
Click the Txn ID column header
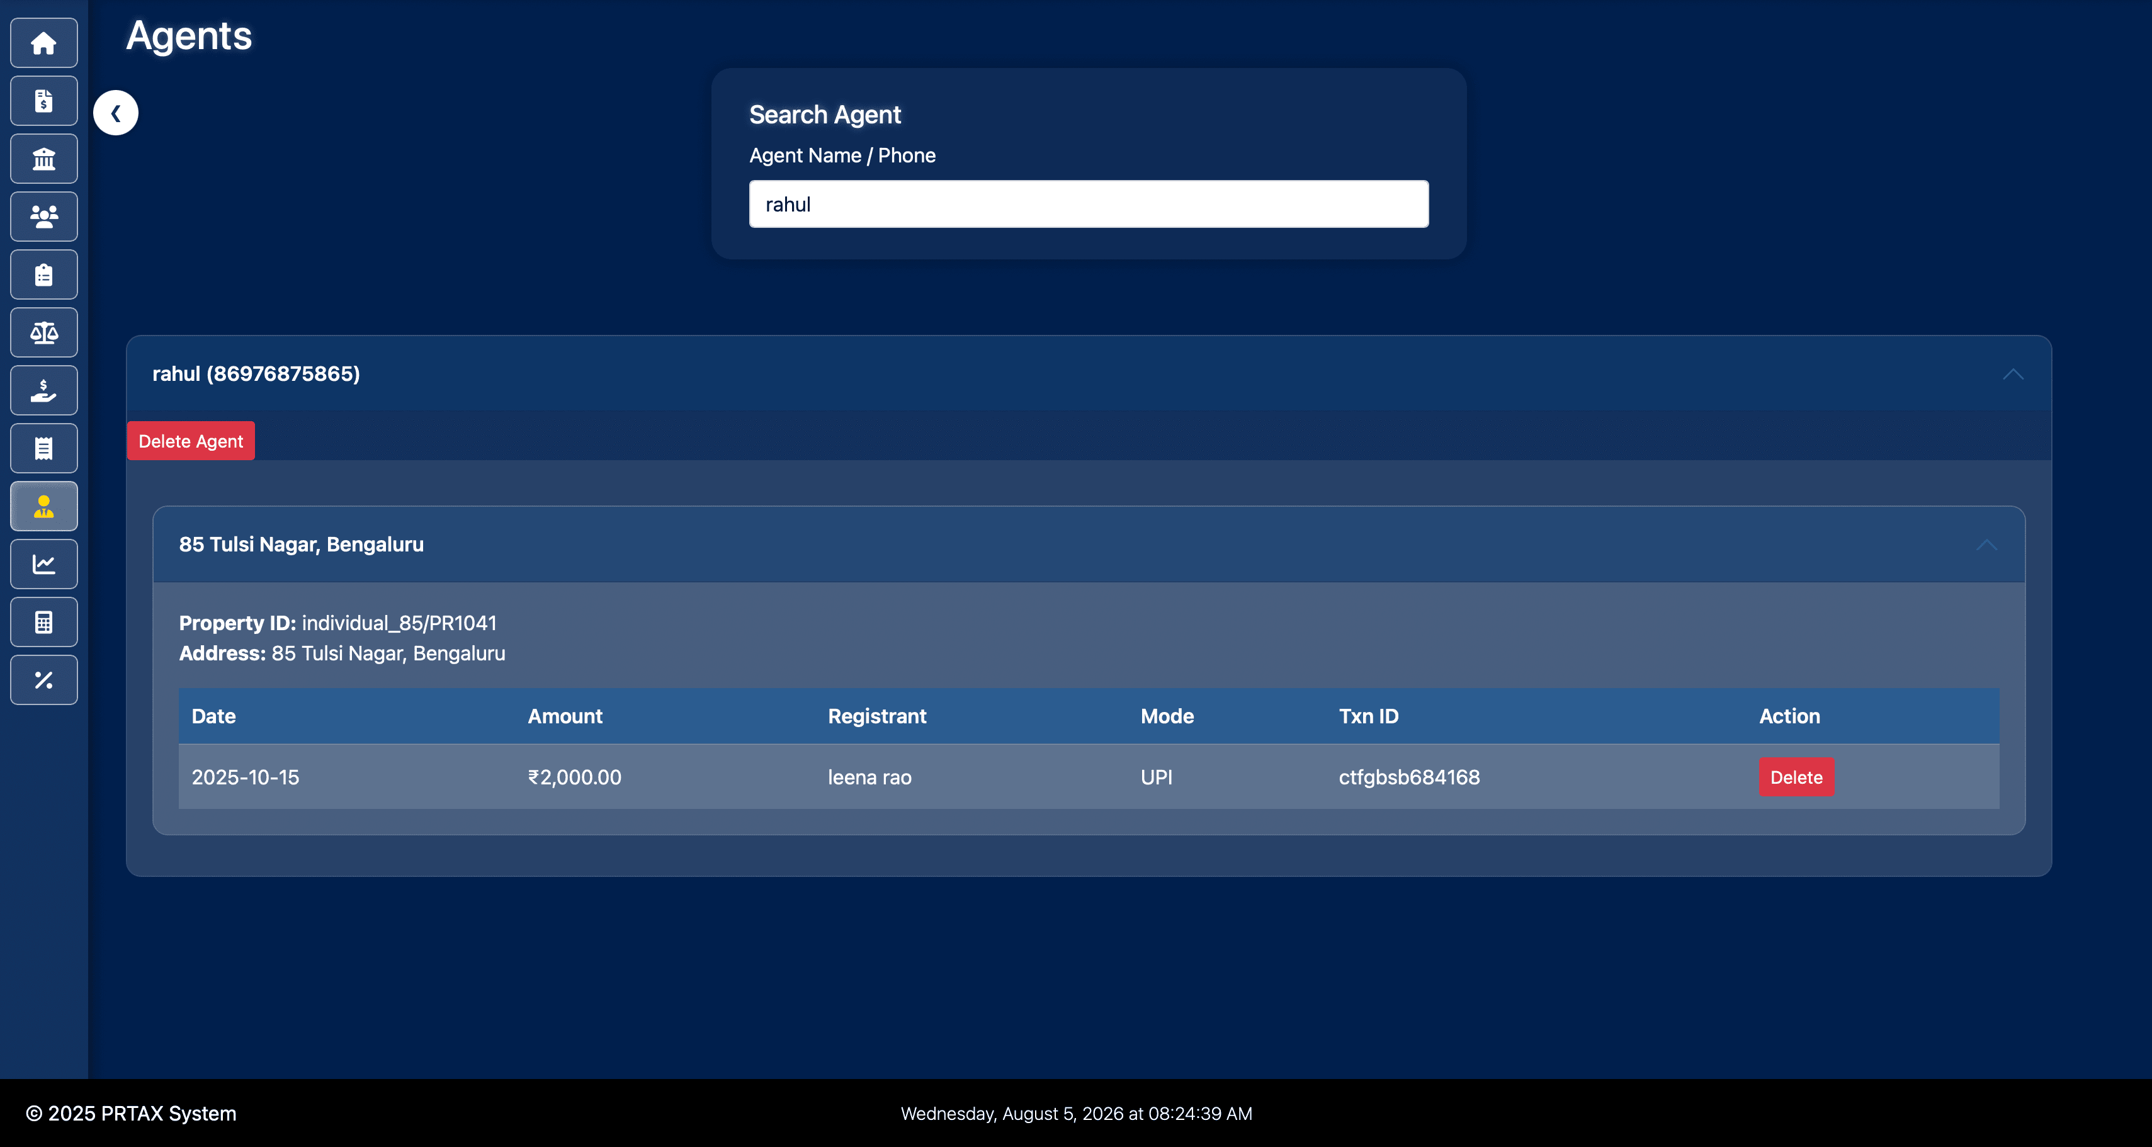point(1368,716)
